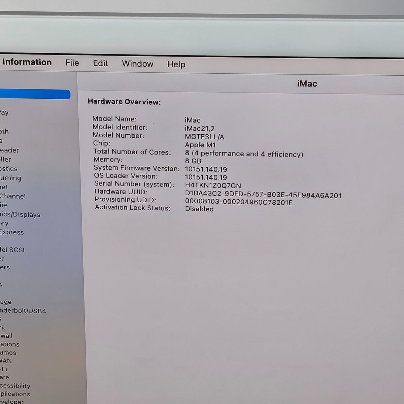The width and height of the screenshot is (404, 404).
Task: Select Diagnostics in the sidebar
Action: click(9, 169)
